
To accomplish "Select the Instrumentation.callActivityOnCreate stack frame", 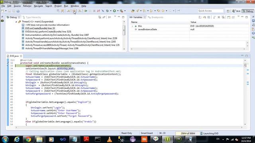I will [57, 35].
